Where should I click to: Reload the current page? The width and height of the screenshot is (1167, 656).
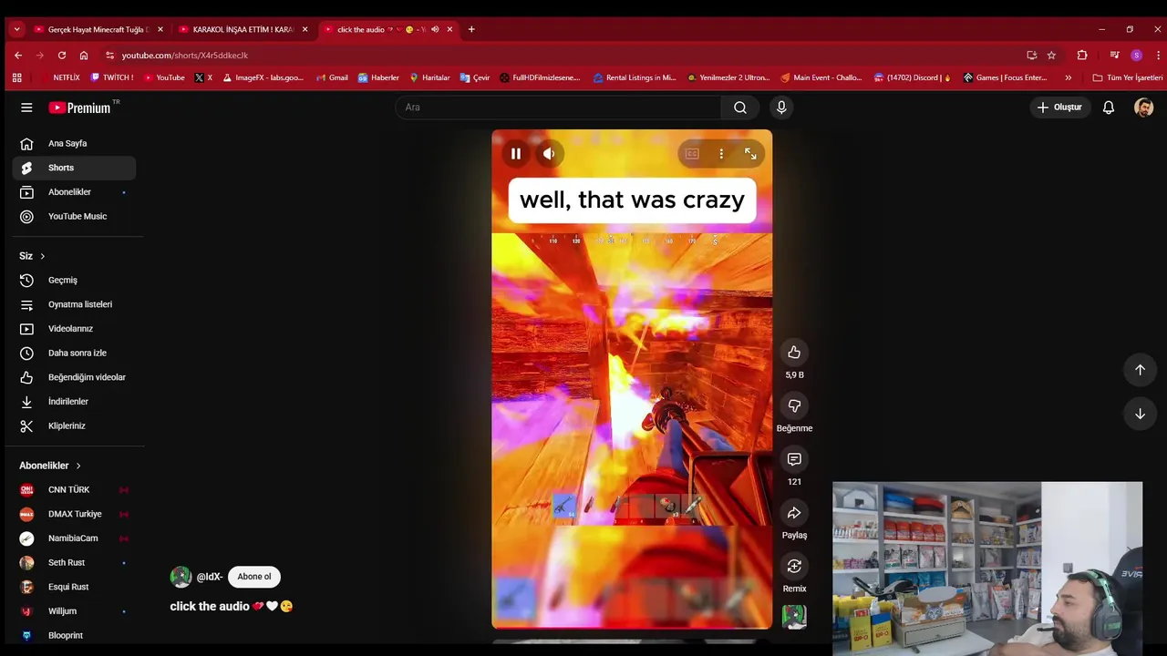point(61,55)
